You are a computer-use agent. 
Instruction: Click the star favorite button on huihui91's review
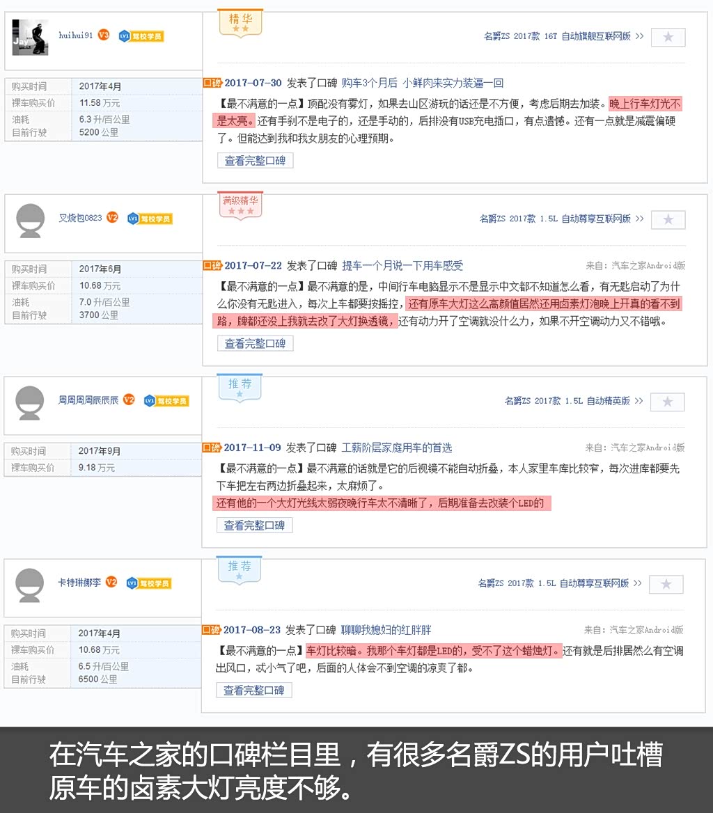(x=668, y=37)
